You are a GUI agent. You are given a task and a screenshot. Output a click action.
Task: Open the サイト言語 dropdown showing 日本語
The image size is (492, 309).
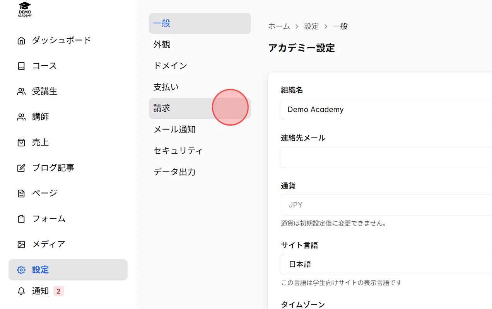(x=386, y=264)
